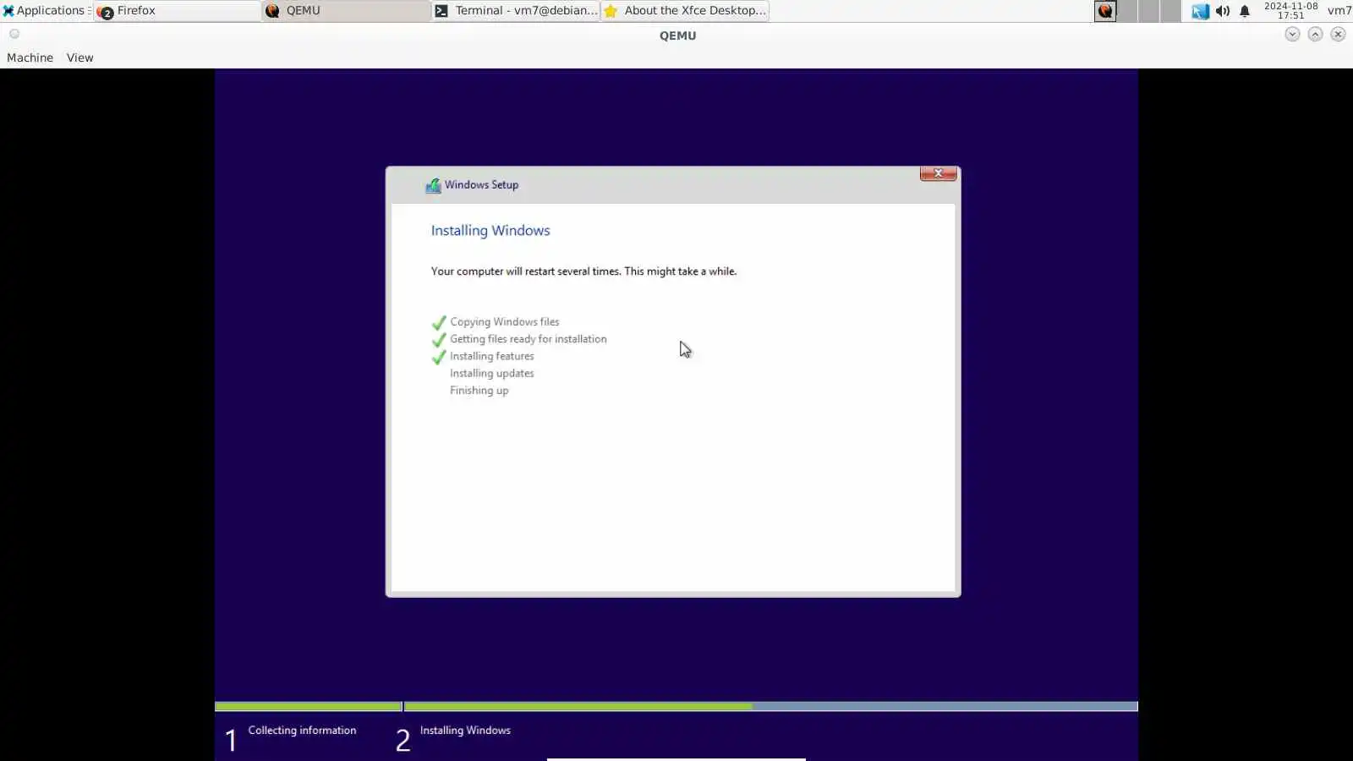Click the 'Installing updates' step text
1353x761 pixels.
[492, 374]
